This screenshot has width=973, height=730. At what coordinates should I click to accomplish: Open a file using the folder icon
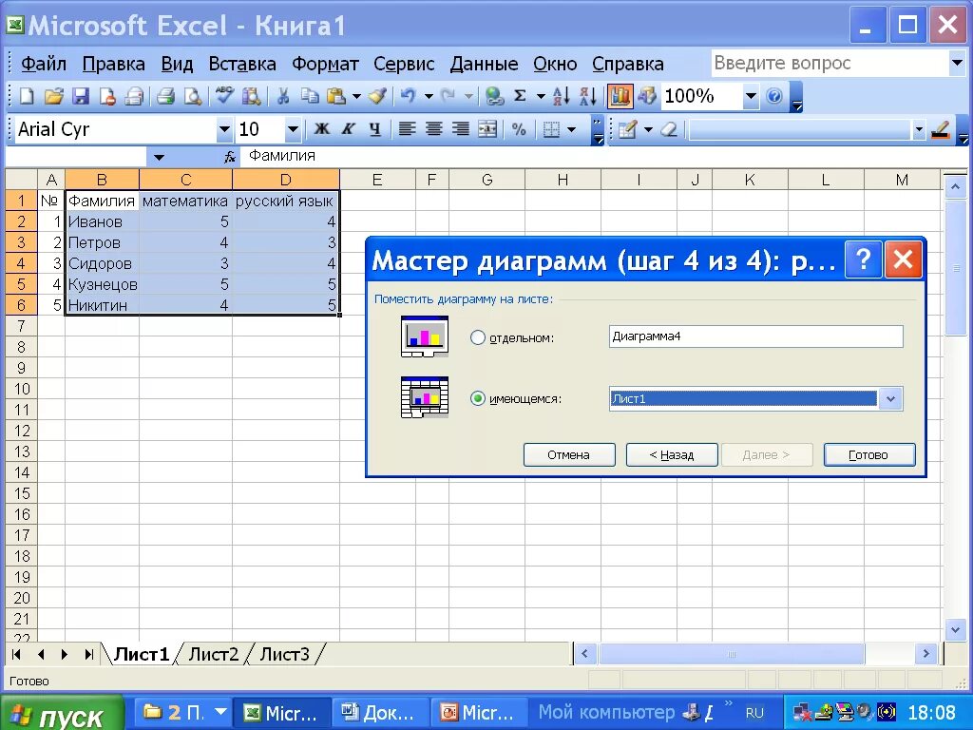pyautogui.click(x=54, y=96)
